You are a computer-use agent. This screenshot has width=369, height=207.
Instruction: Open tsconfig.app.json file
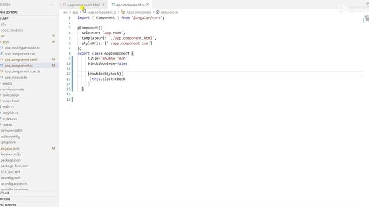pos(13,184)
